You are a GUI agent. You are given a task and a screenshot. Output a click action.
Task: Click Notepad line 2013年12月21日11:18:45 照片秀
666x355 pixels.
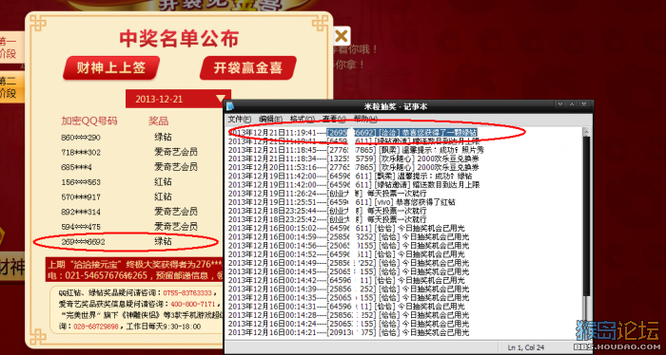pyautogui.click(x=356, y=150)
